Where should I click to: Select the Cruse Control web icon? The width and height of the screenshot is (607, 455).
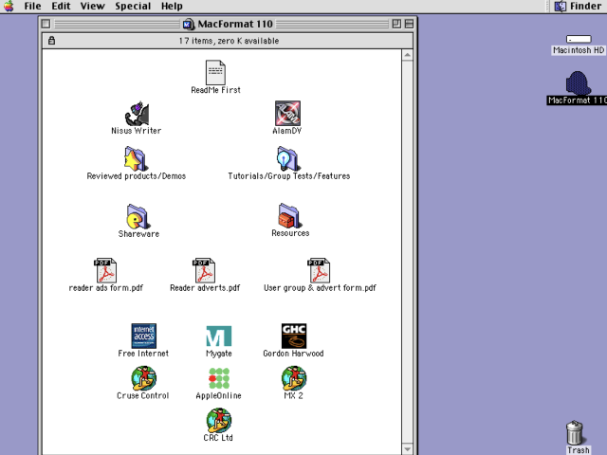(x=143, y=378)
